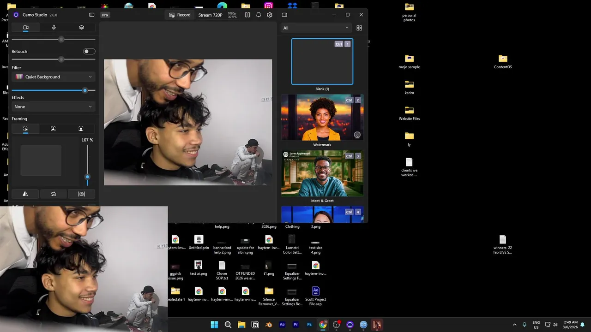Show hidden system tray icons

[515, 325]
